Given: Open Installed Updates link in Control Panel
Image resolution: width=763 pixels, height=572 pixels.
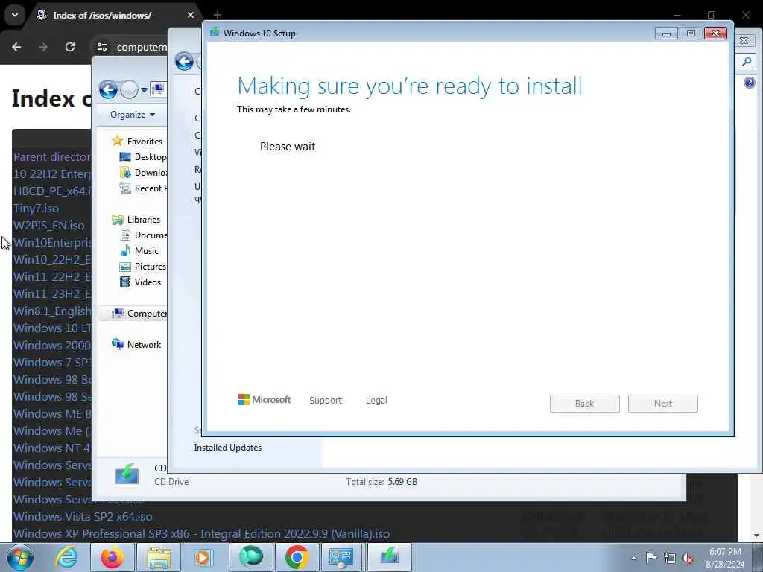Looking at the screenshot, I should [228, 448].
